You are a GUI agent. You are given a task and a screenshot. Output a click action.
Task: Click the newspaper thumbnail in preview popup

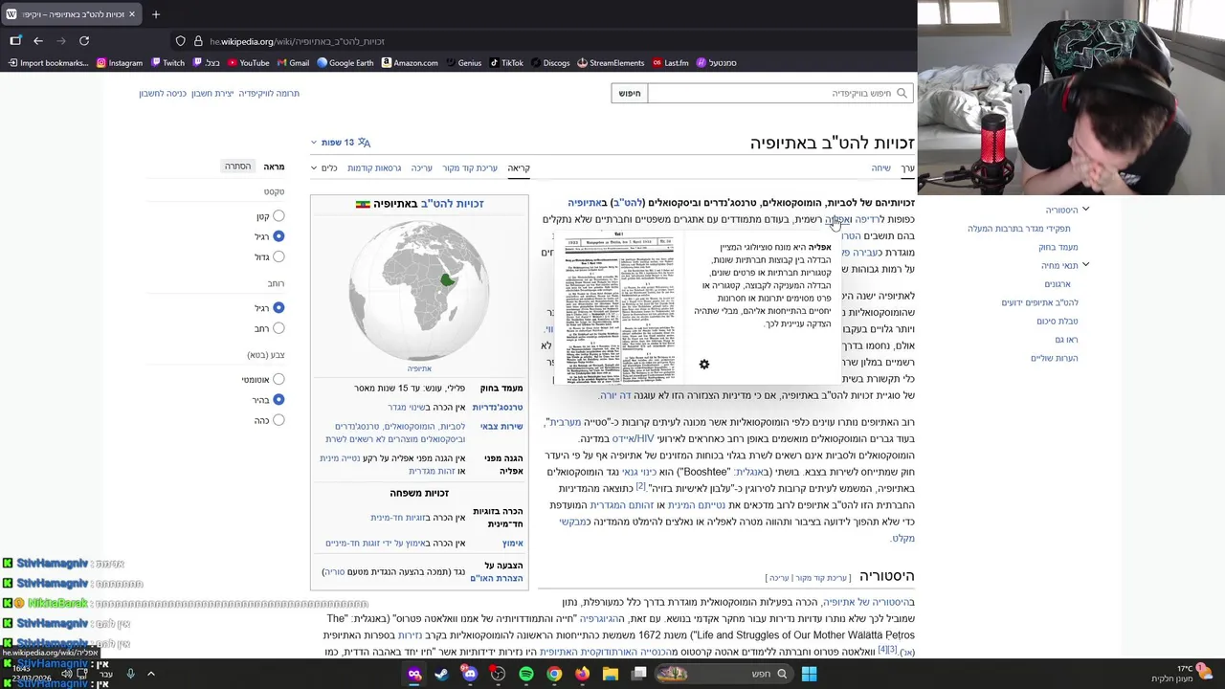(x=620, y=306)
